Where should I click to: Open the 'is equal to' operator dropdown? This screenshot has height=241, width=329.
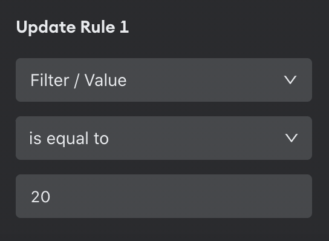164,138
